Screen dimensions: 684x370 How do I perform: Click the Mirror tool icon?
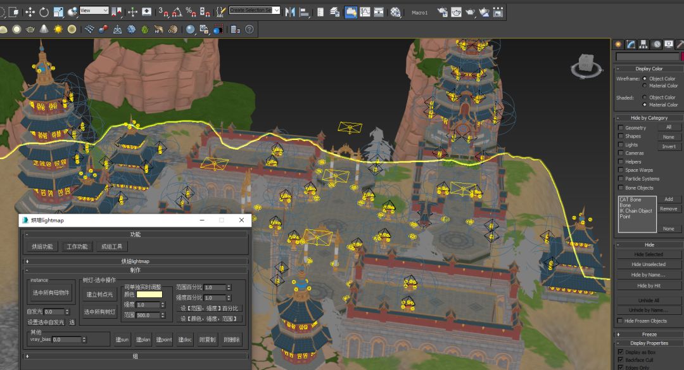290,11
